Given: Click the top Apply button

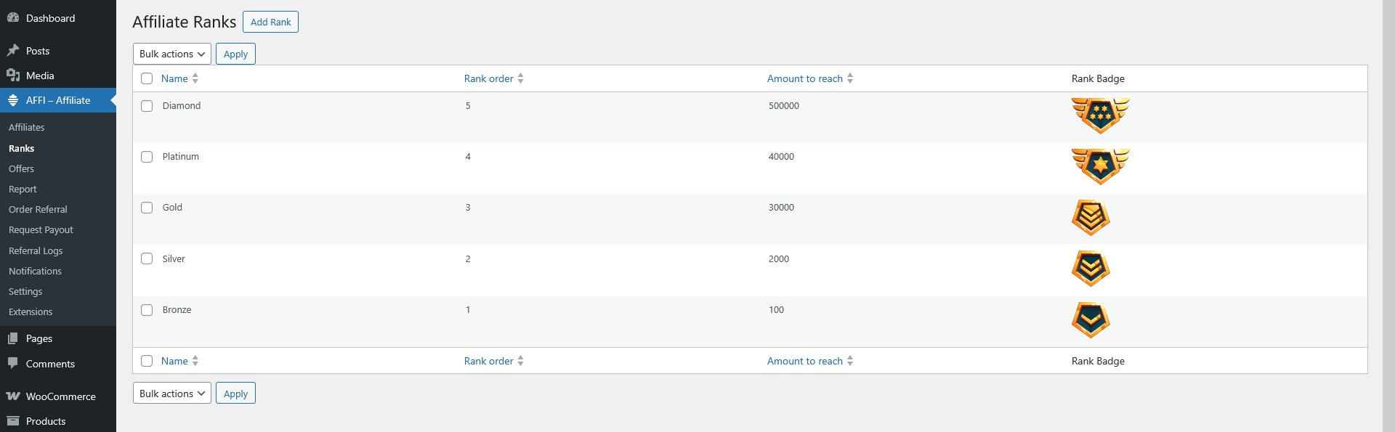Looking at the screenshot, I should (x=235, y=54).
